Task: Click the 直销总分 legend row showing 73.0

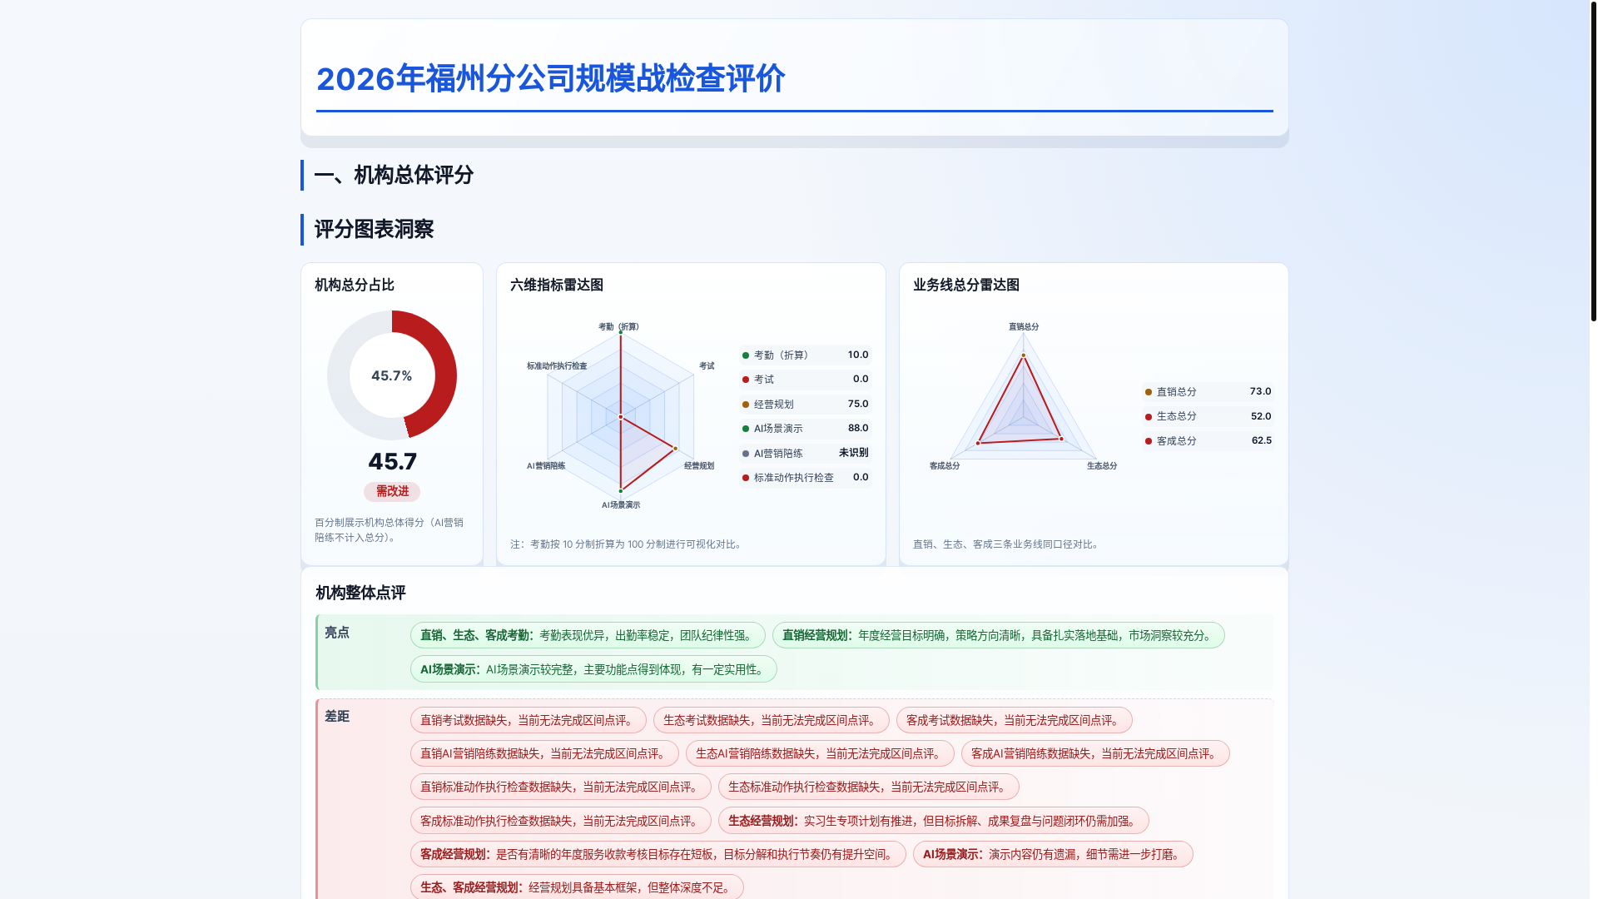Action: 1208,392
